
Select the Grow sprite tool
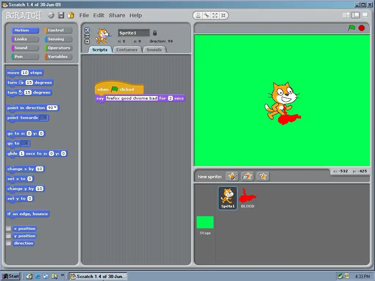[215, 15]
